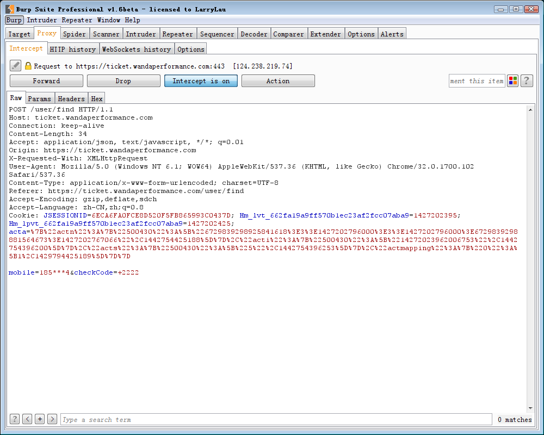Switch to the Repeater tool tab
Viewport: 544px width, 435px height.
(x=178, y=34)
